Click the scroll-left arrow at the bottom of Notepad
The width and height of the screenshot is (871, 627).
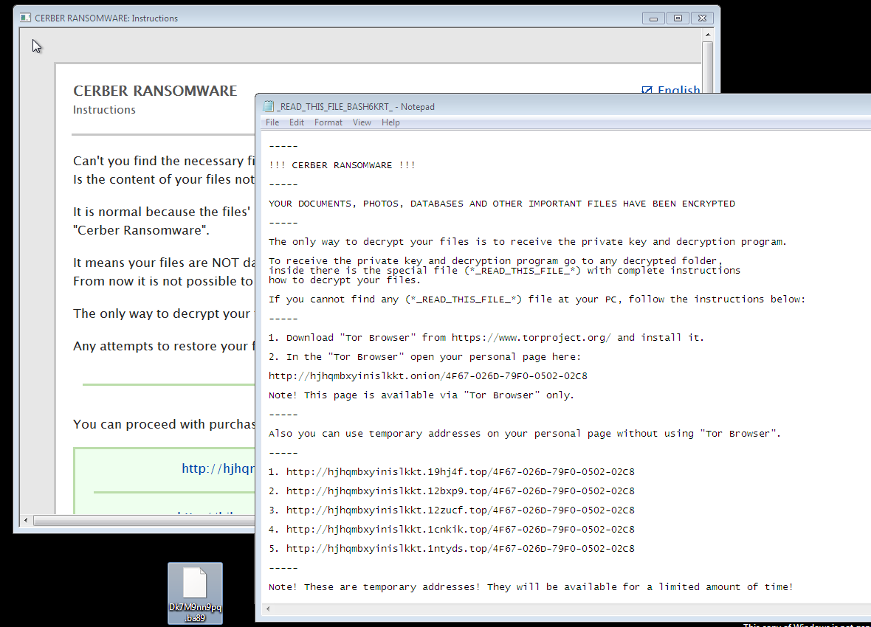pyautogui.click(x=269, y=609)
